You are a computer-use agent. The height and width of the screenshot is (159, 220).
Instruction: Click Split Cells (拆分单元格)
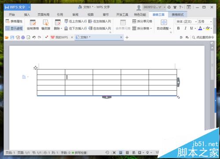coord(142,22)
